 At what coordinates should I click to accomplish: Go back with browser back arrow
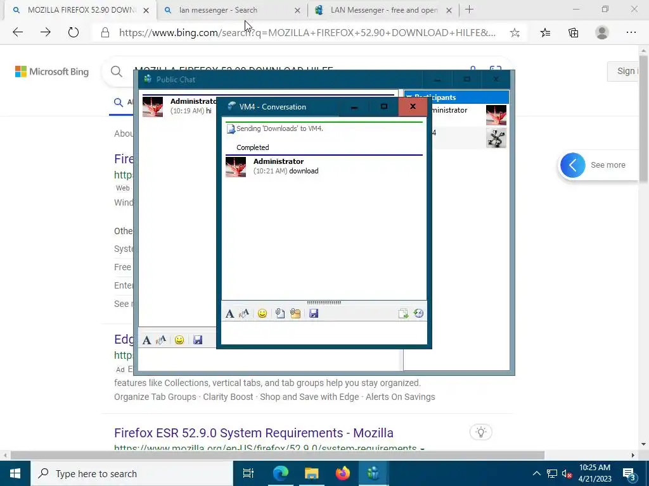pos(18,32)
